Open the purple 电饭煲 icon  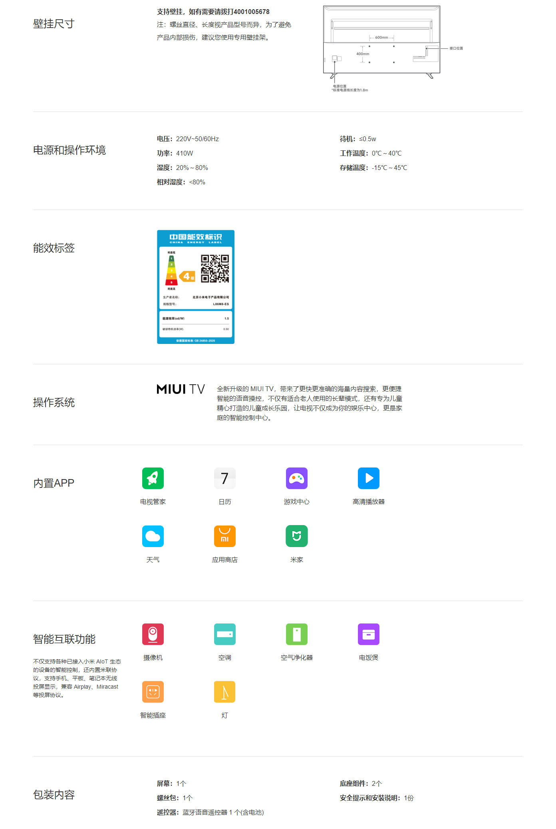click(x=368, y=634)
